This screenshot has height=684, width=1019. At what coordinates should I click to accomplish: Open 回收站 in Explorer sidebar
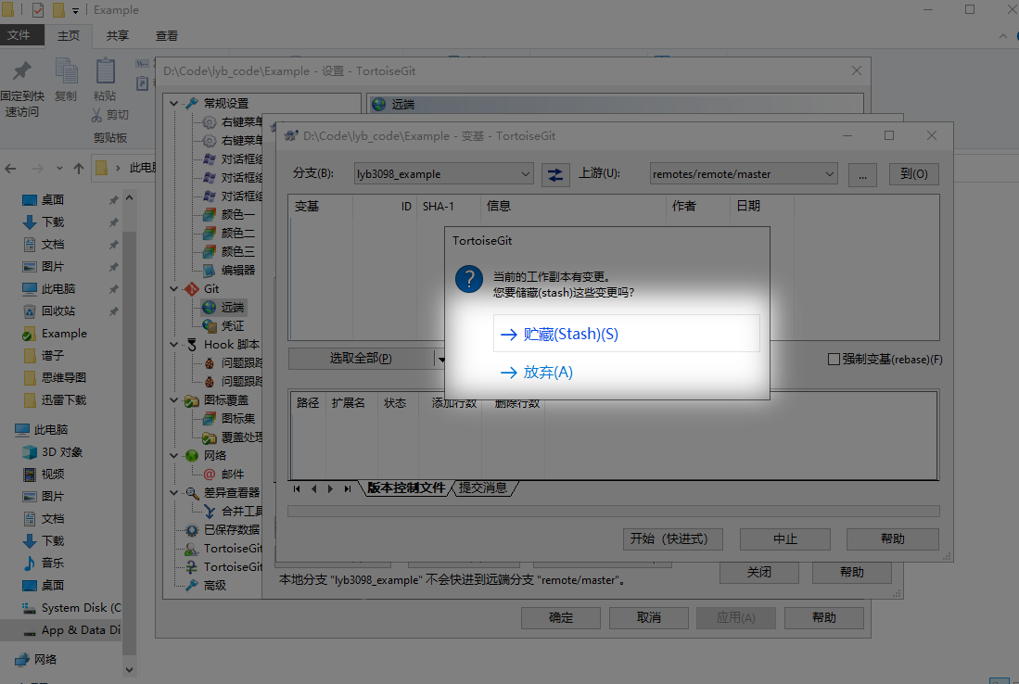[x=58, y=311]
